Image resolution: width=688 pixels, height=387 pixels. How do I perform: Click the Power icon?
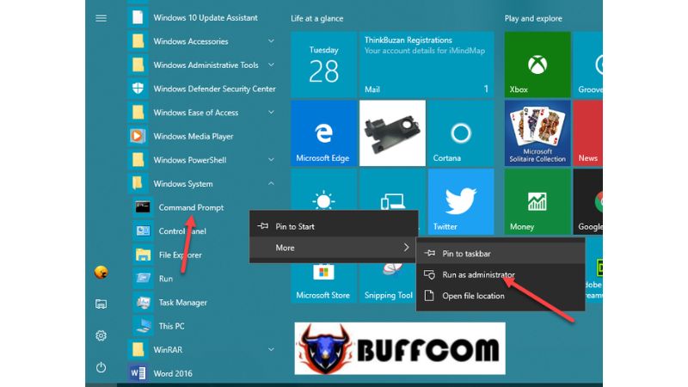click(x=101, y=367)
